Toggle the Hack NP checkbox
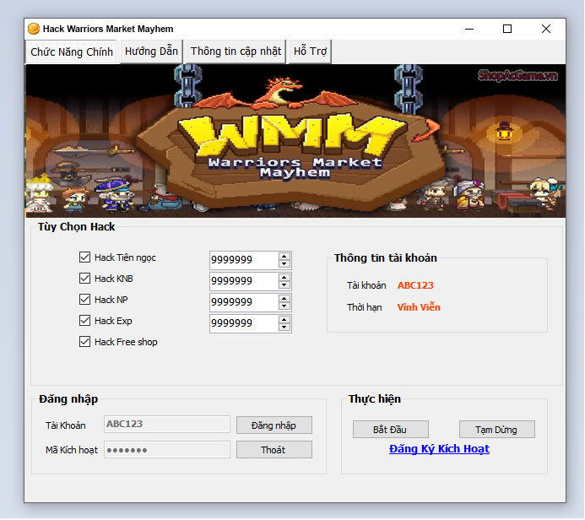585x520 pixels. click(84, 299)
